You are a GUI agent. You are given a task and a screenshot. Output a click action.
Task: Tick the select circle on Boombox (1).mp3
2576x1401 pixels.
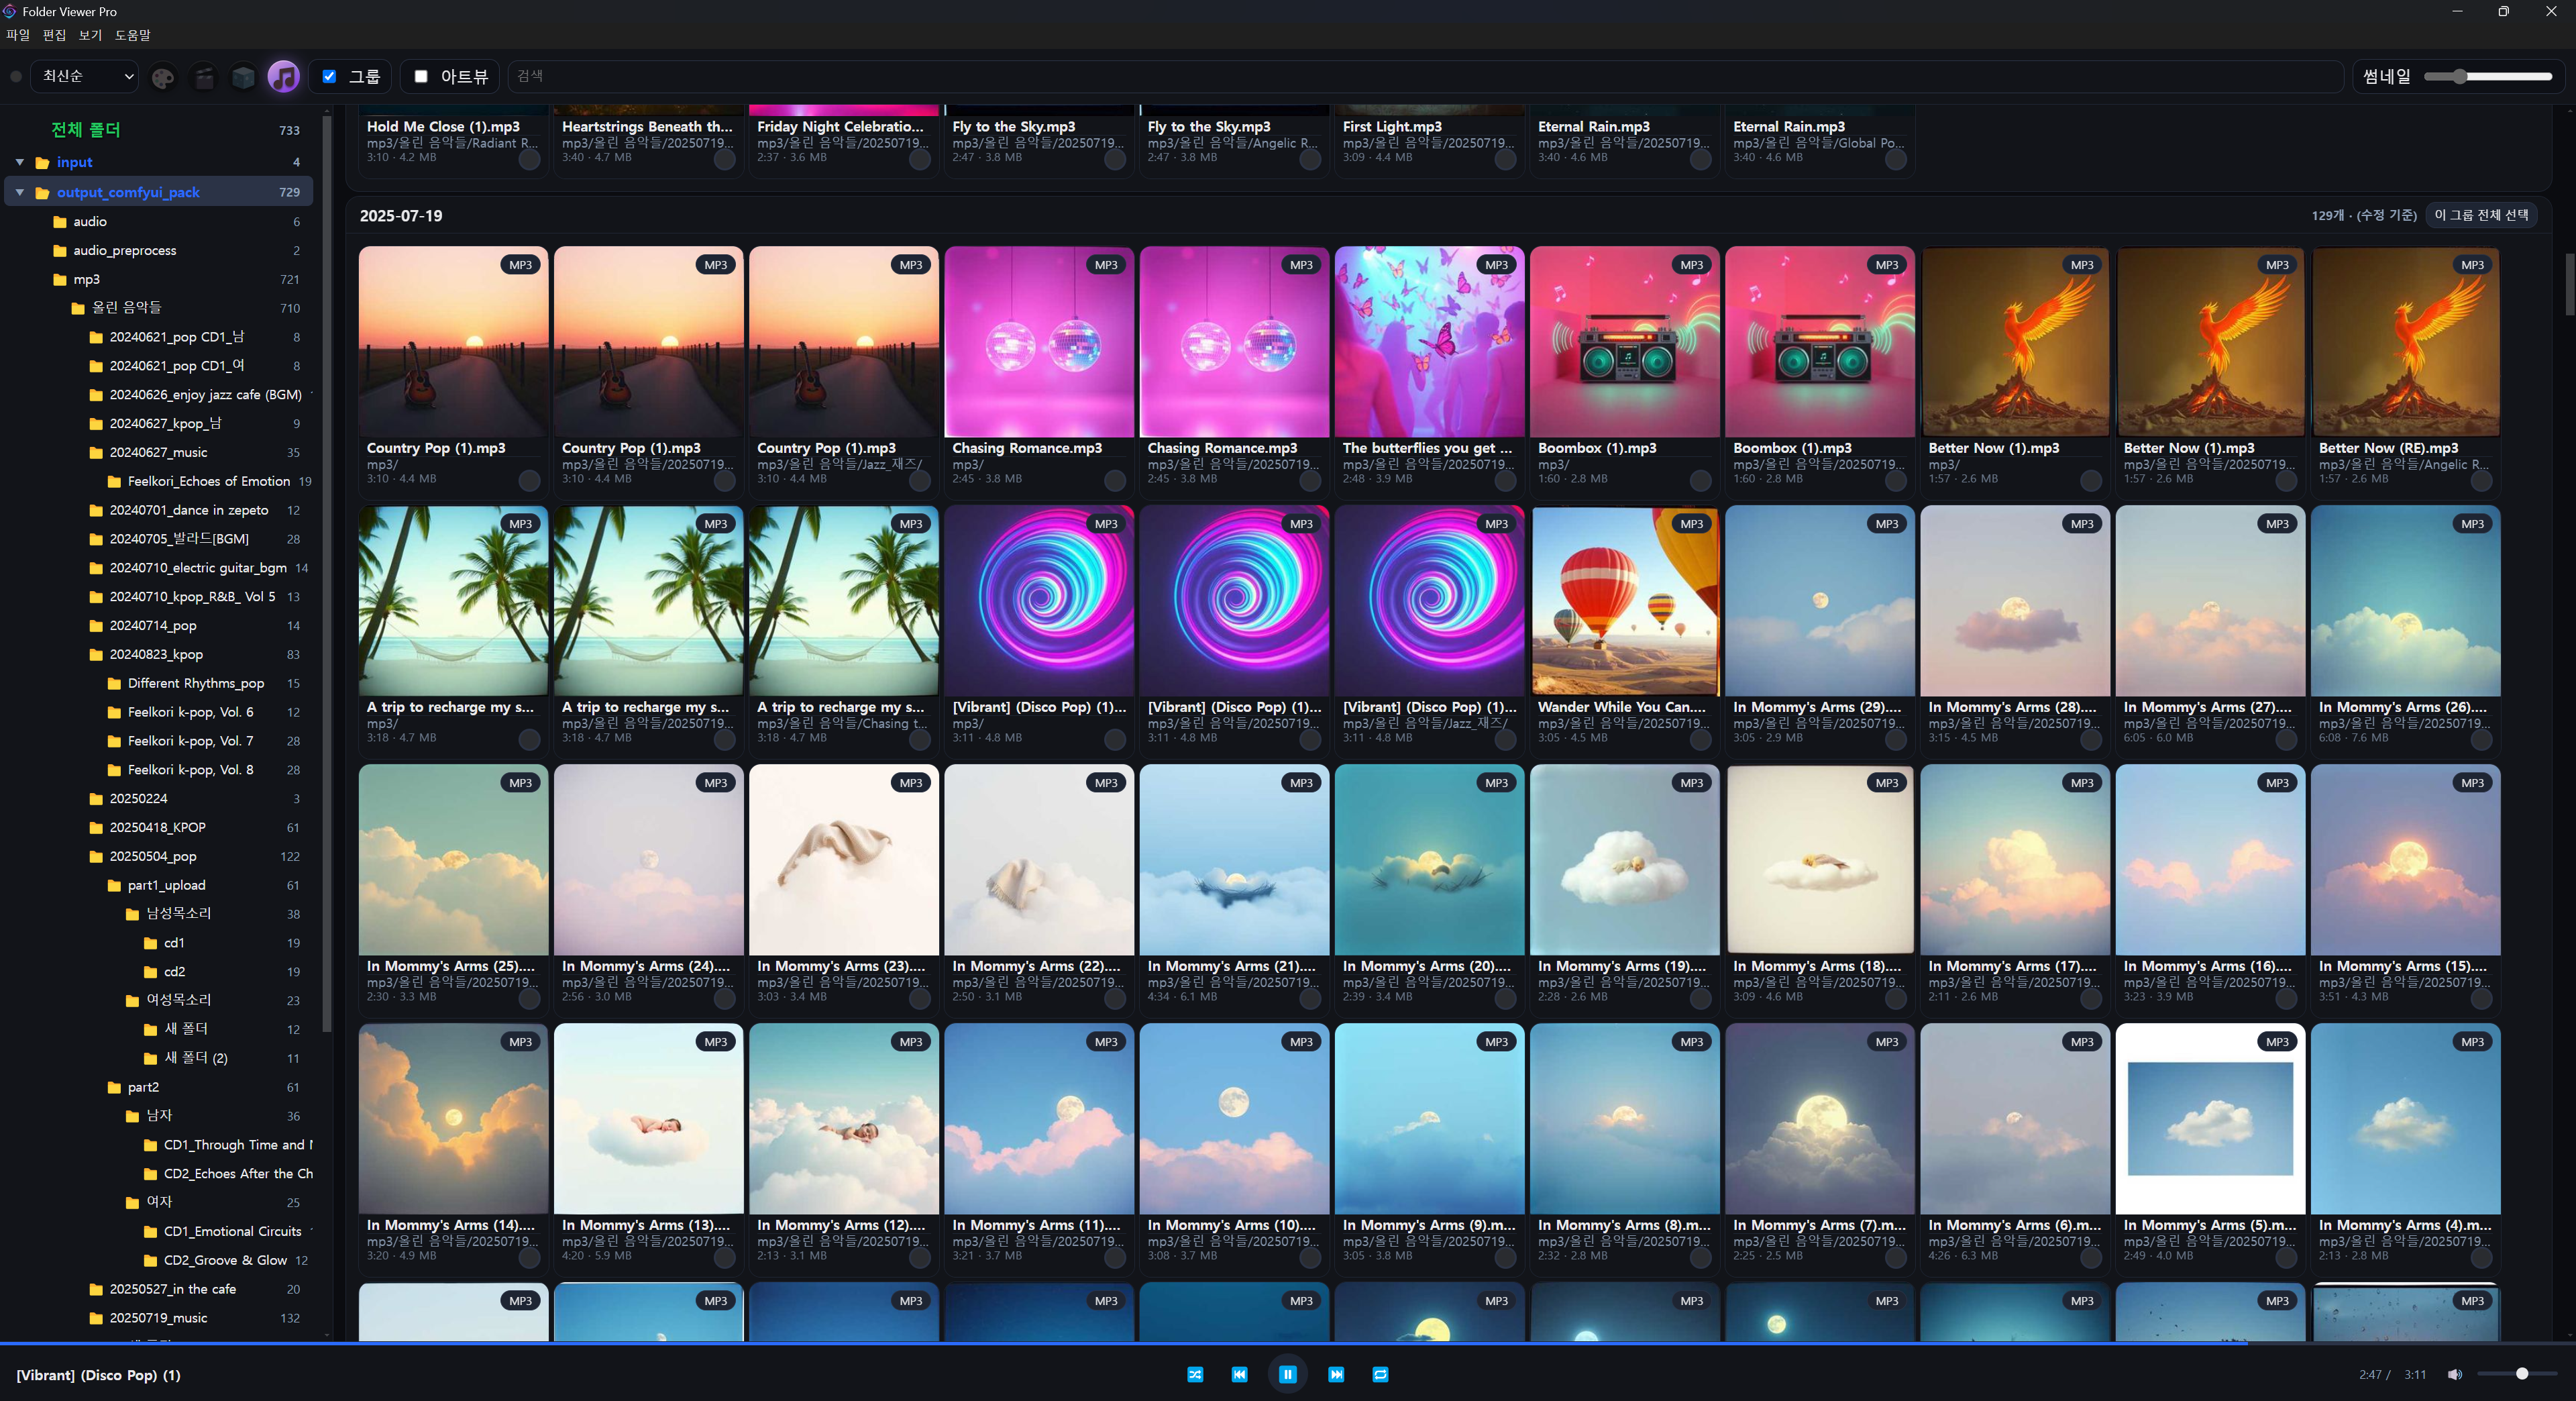pos(1700,481)
